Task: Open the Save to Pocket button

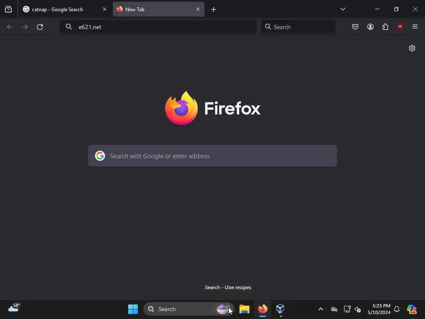Action: [355, 27]
